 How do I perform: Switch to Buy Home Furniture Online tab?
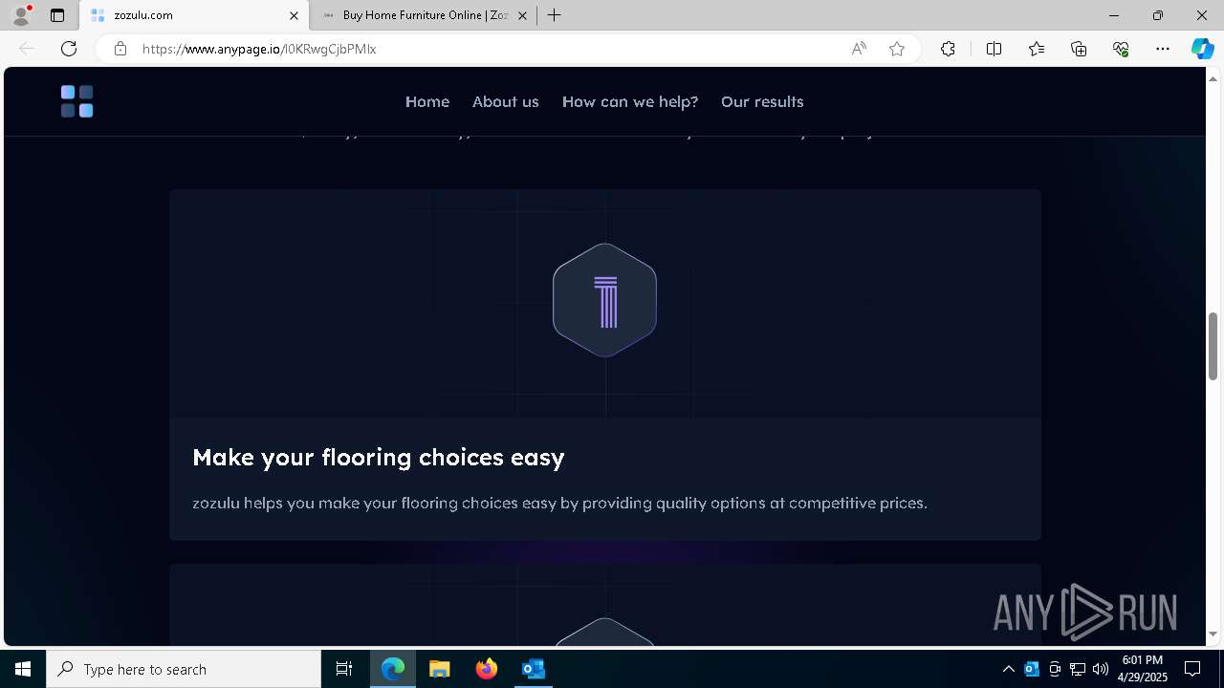pos(424,15)
